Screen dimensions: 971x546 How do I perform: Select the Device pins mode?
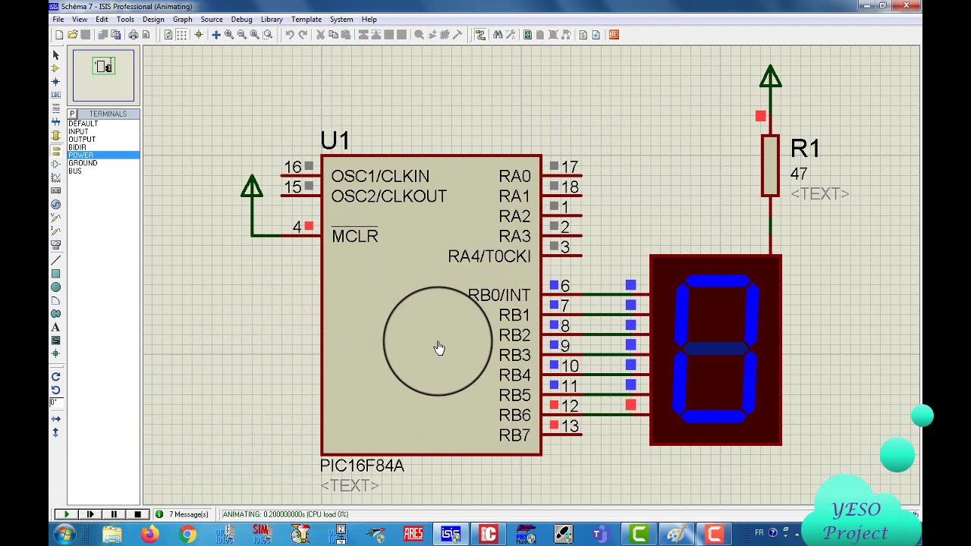coord(55,164)
